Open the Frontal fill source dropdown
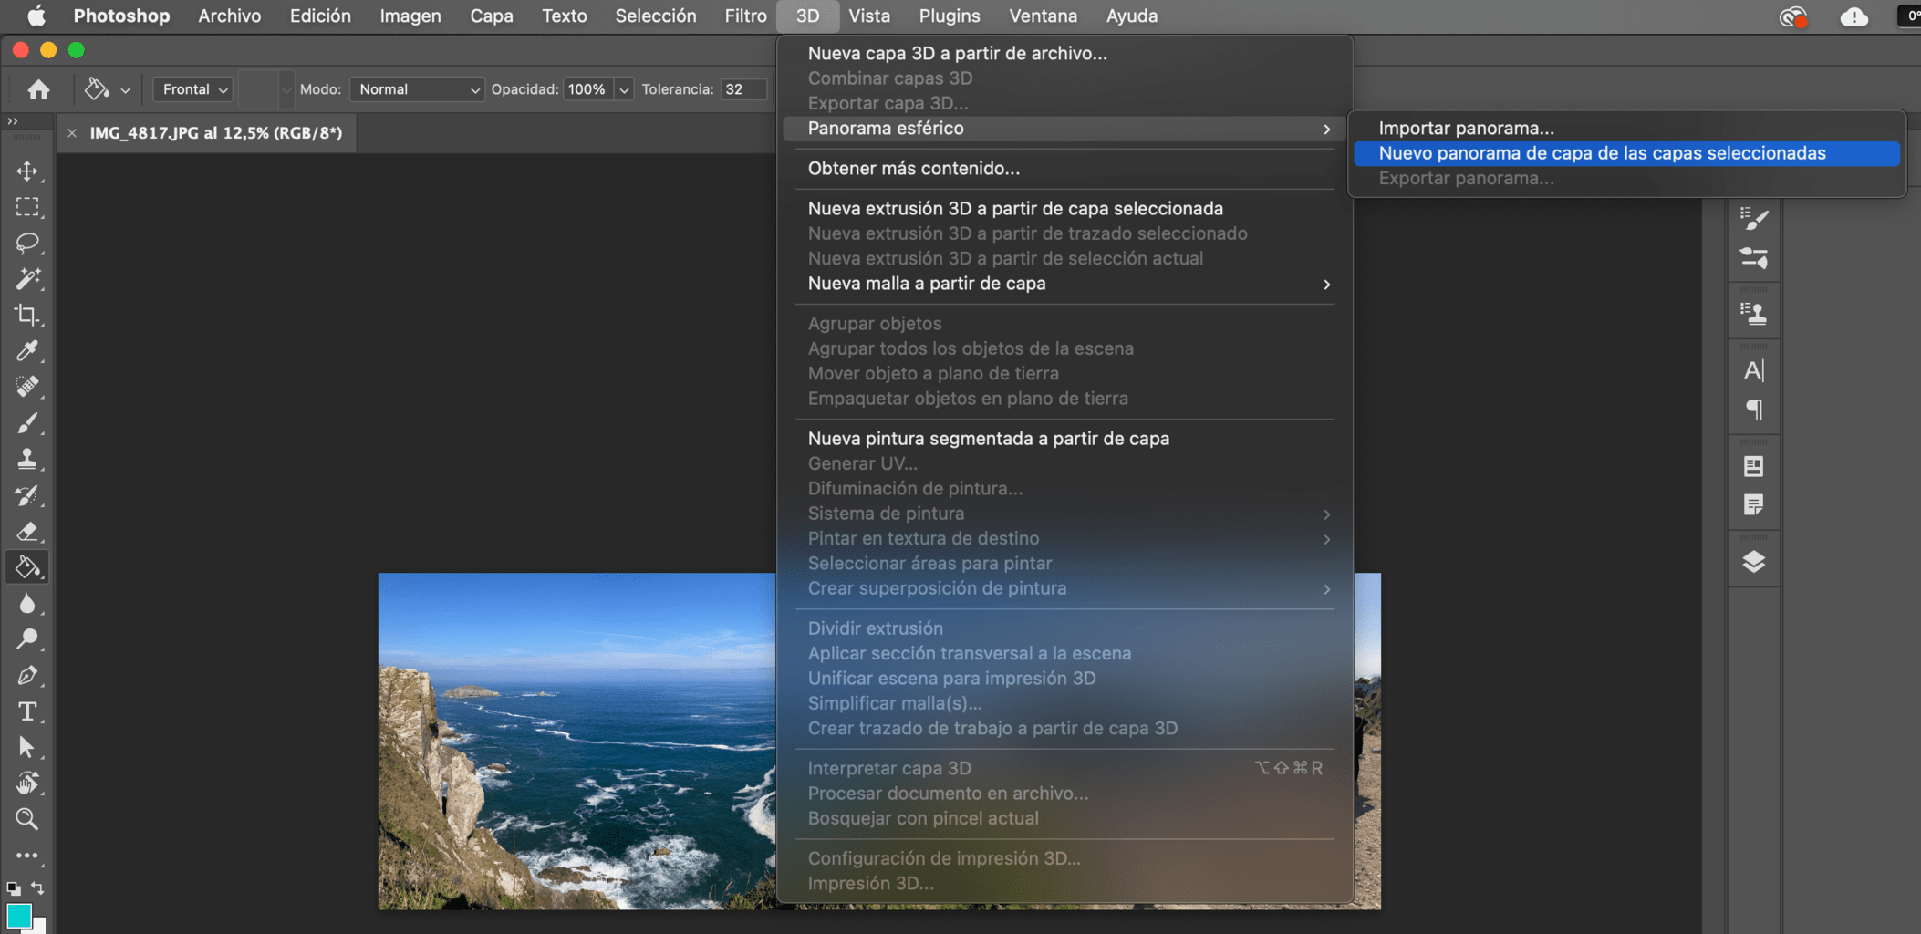Image resolution: width=1921 pixels, height=934 pixels. [x=192, y=89]
